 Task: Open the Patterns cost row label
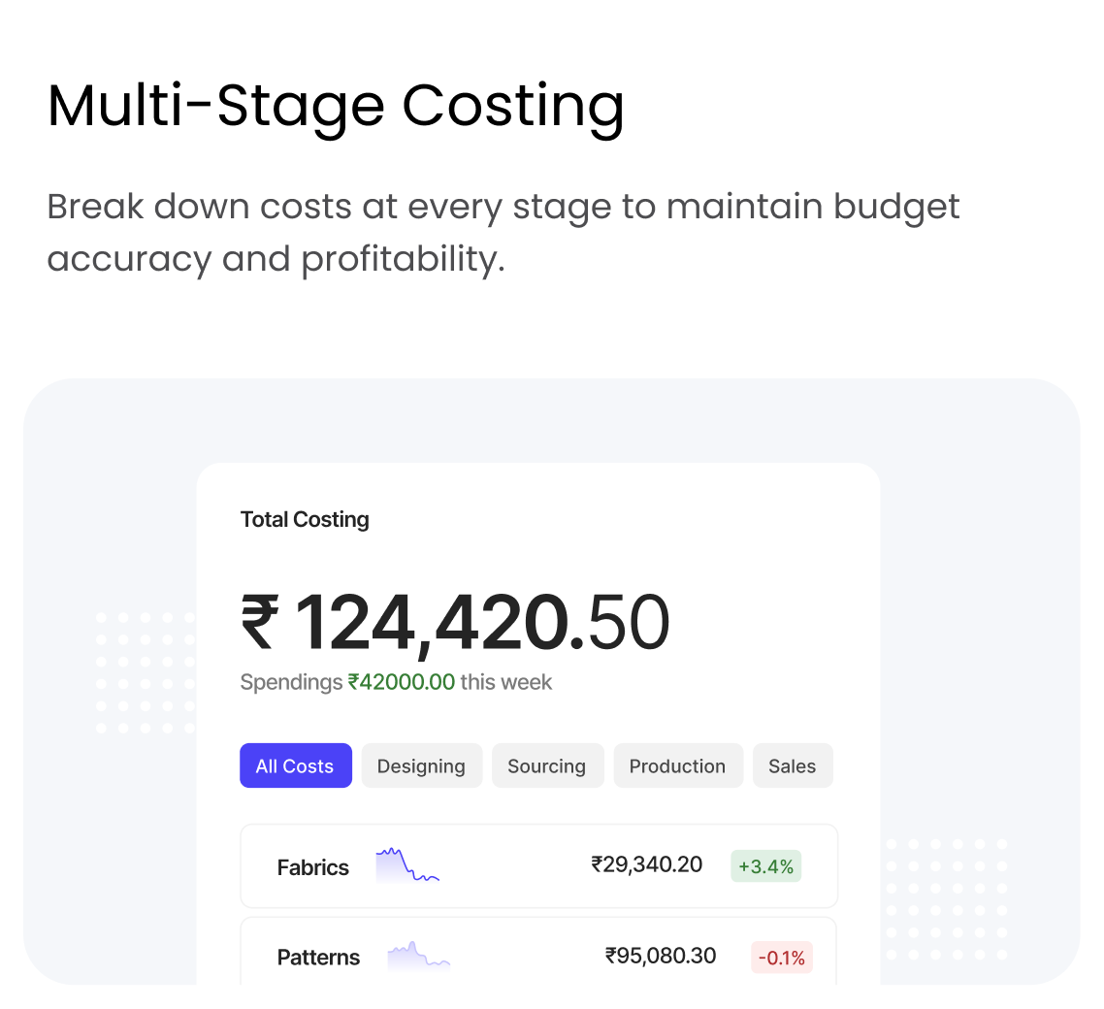point(318,958)
